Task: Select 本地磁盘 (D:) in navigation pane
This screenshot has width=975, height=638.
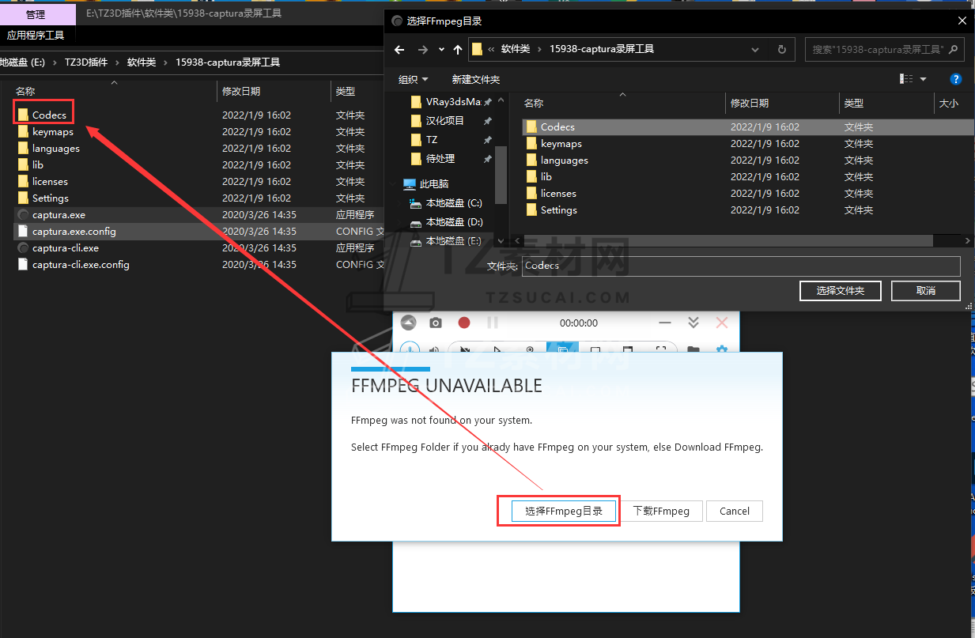Action: (x=445, y=222)
